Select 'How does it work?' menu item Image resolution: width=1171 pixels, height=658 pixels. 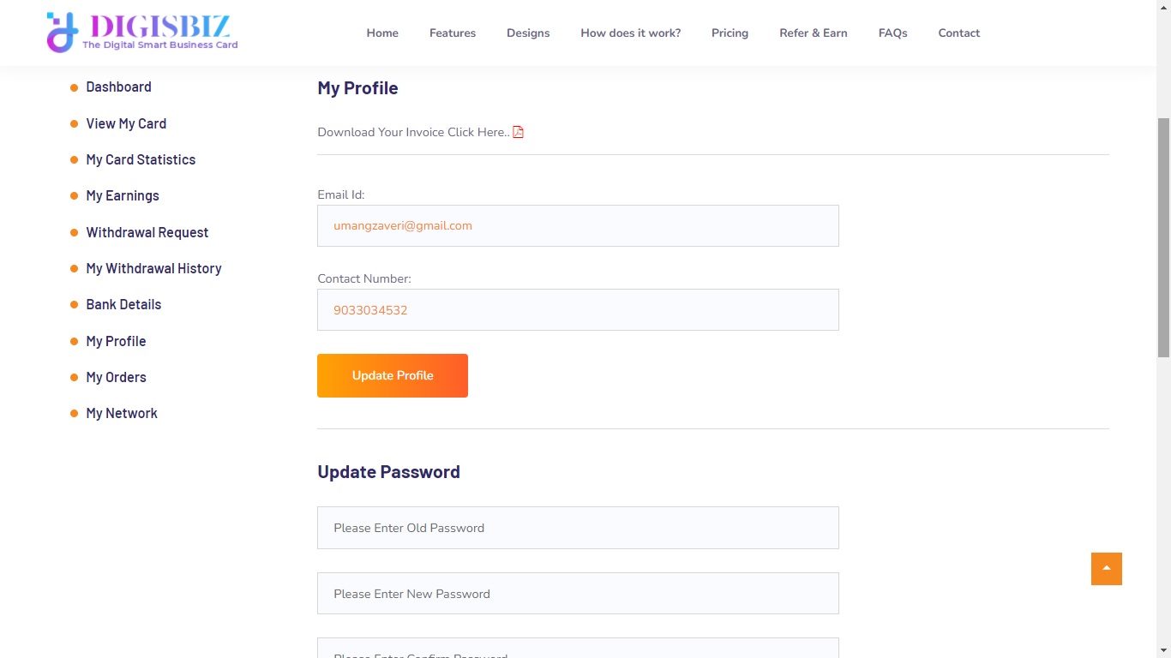pyautogui.click(x=630, y=33)
